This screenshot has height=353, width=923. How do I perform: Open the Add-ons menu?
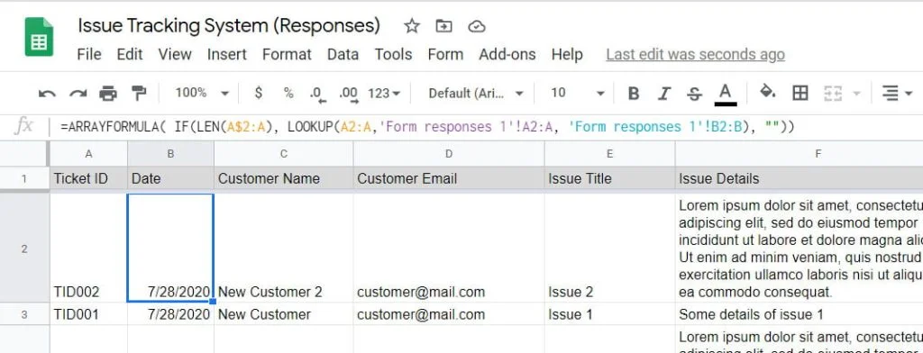pos(507,54)
